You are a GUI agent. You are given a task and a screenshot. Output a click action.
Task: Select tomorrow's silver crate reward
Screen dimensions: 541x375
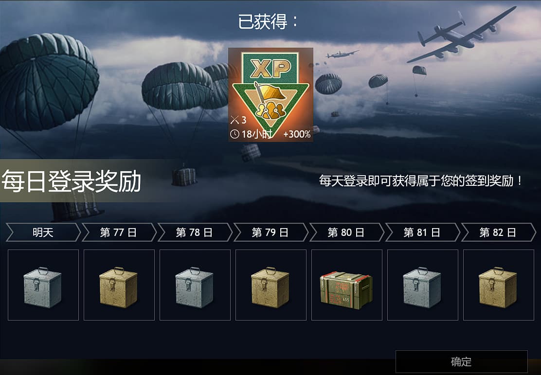(43, 285)
